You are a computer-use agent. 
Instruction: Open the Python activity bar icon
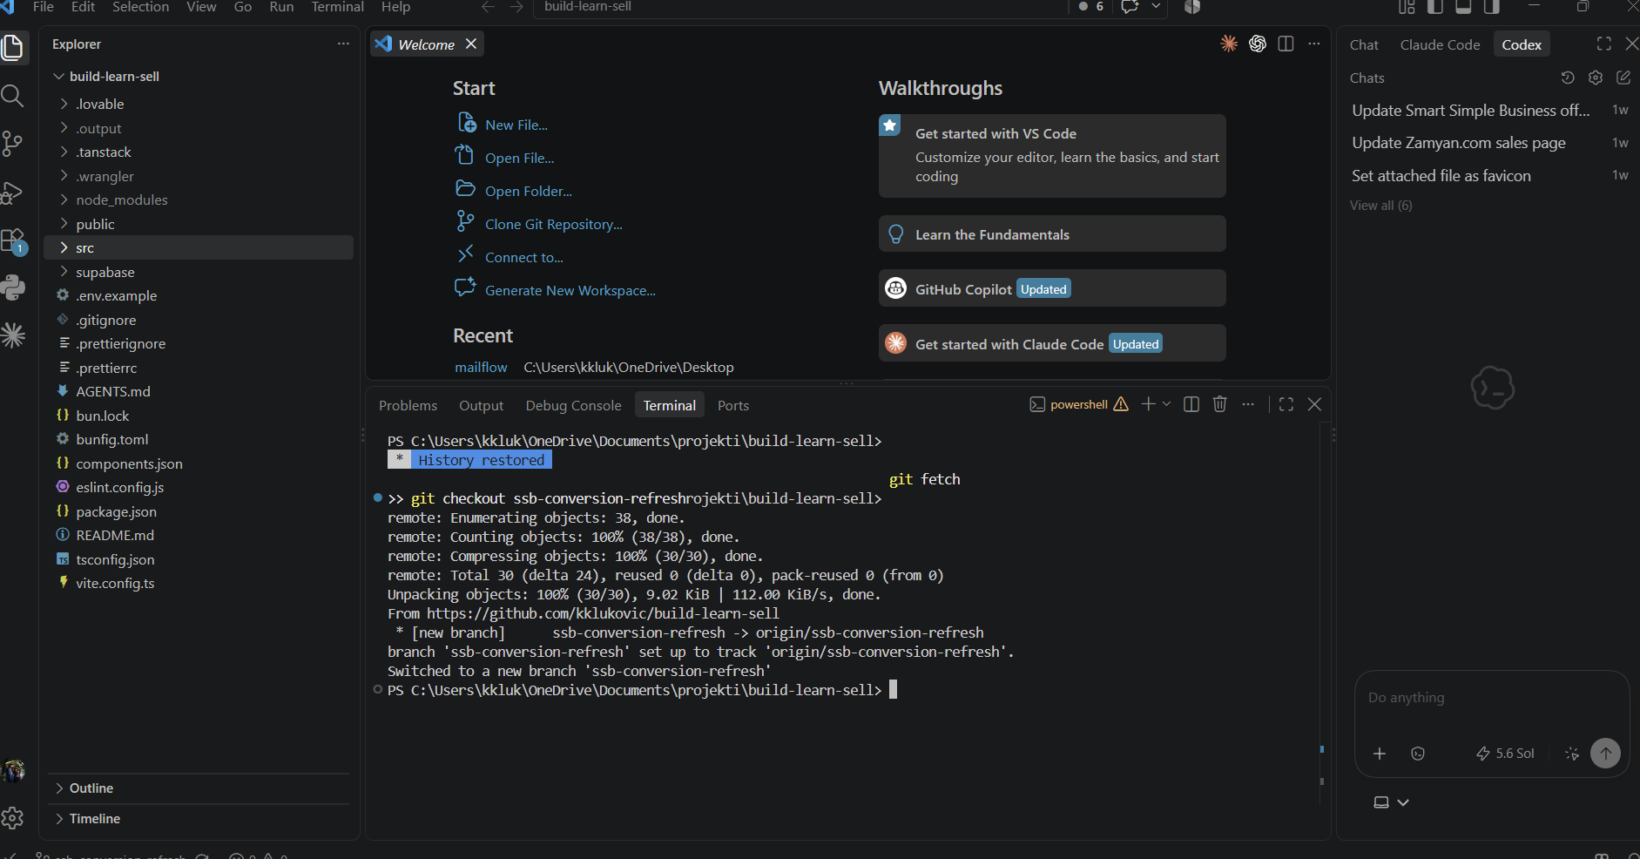[x=13, y=287]
